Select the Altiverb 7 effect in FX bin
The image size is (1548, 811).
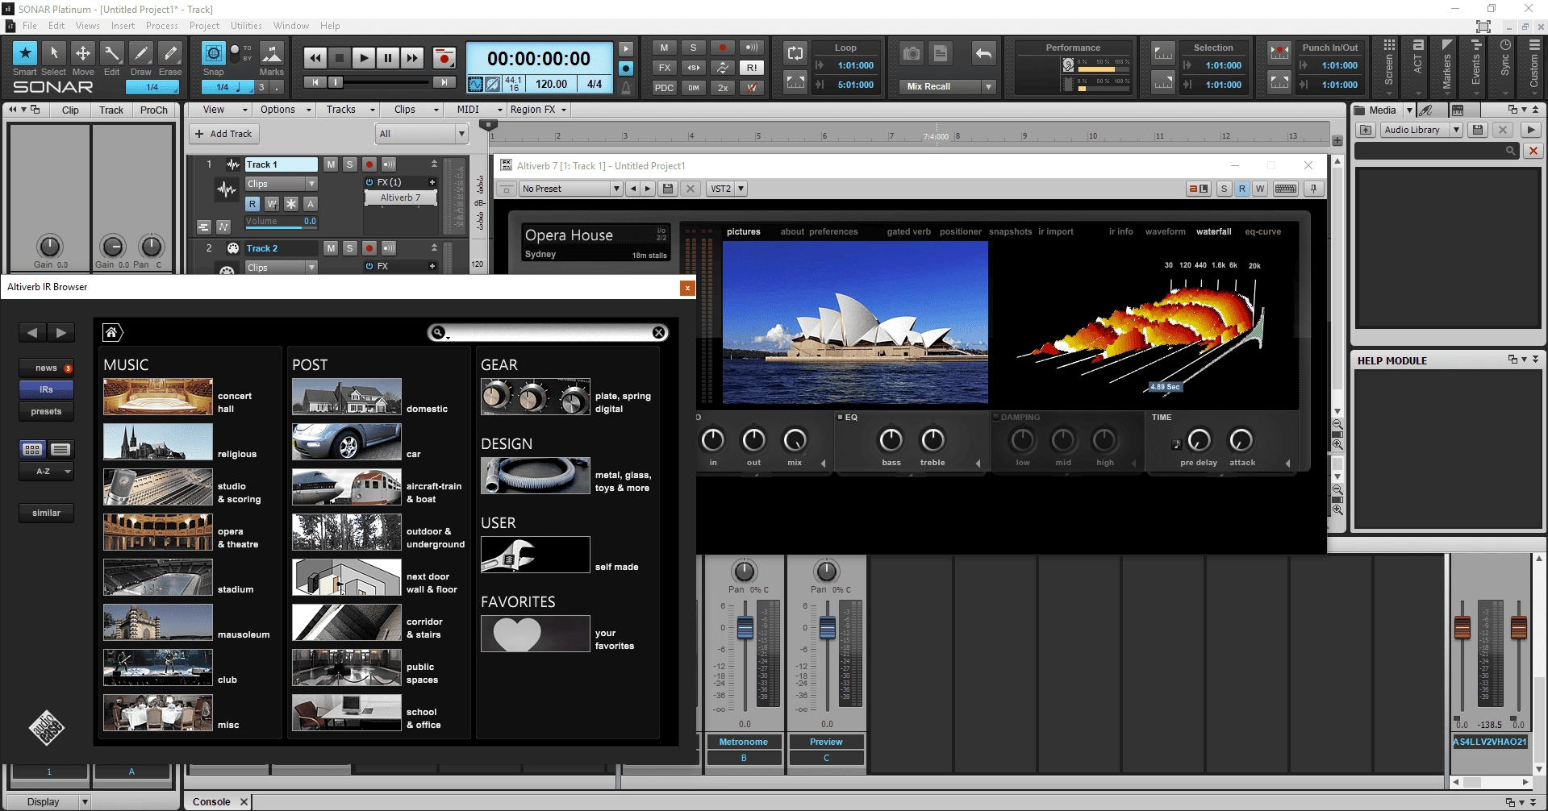pos(401,198)
